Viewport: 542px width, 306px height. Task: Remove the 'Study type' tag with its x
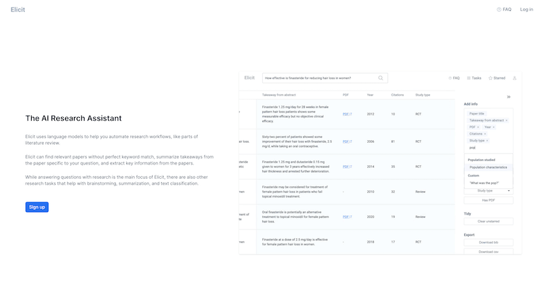(x=488, y=140)
